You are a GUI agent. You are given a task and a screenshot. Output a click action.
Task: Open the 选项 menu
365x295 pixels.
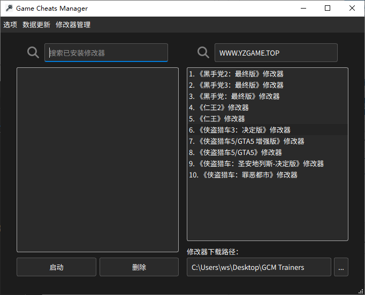point(10,25)
